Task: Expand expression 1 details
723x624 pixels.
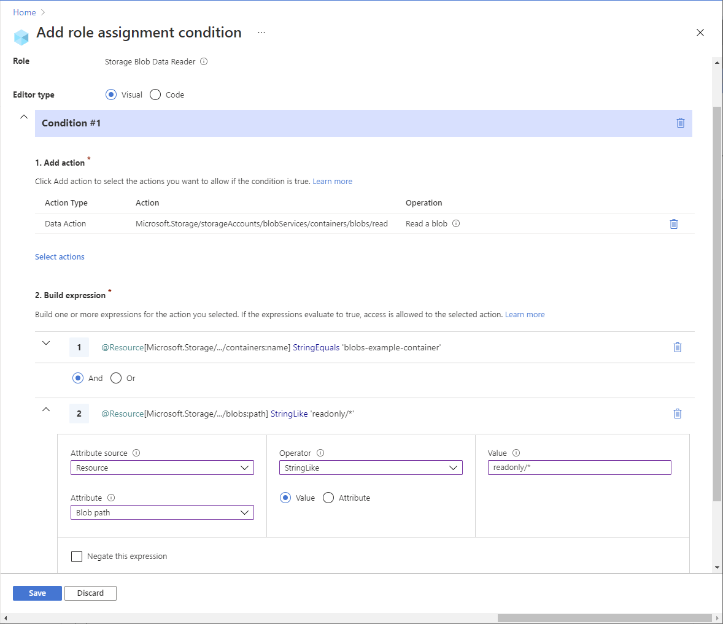Action: [x=46, y=344]
